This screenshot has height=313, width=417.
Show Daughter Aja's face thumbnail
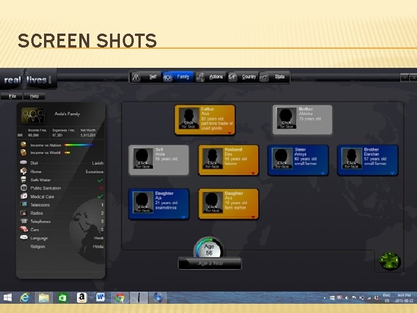coord(142,202)
